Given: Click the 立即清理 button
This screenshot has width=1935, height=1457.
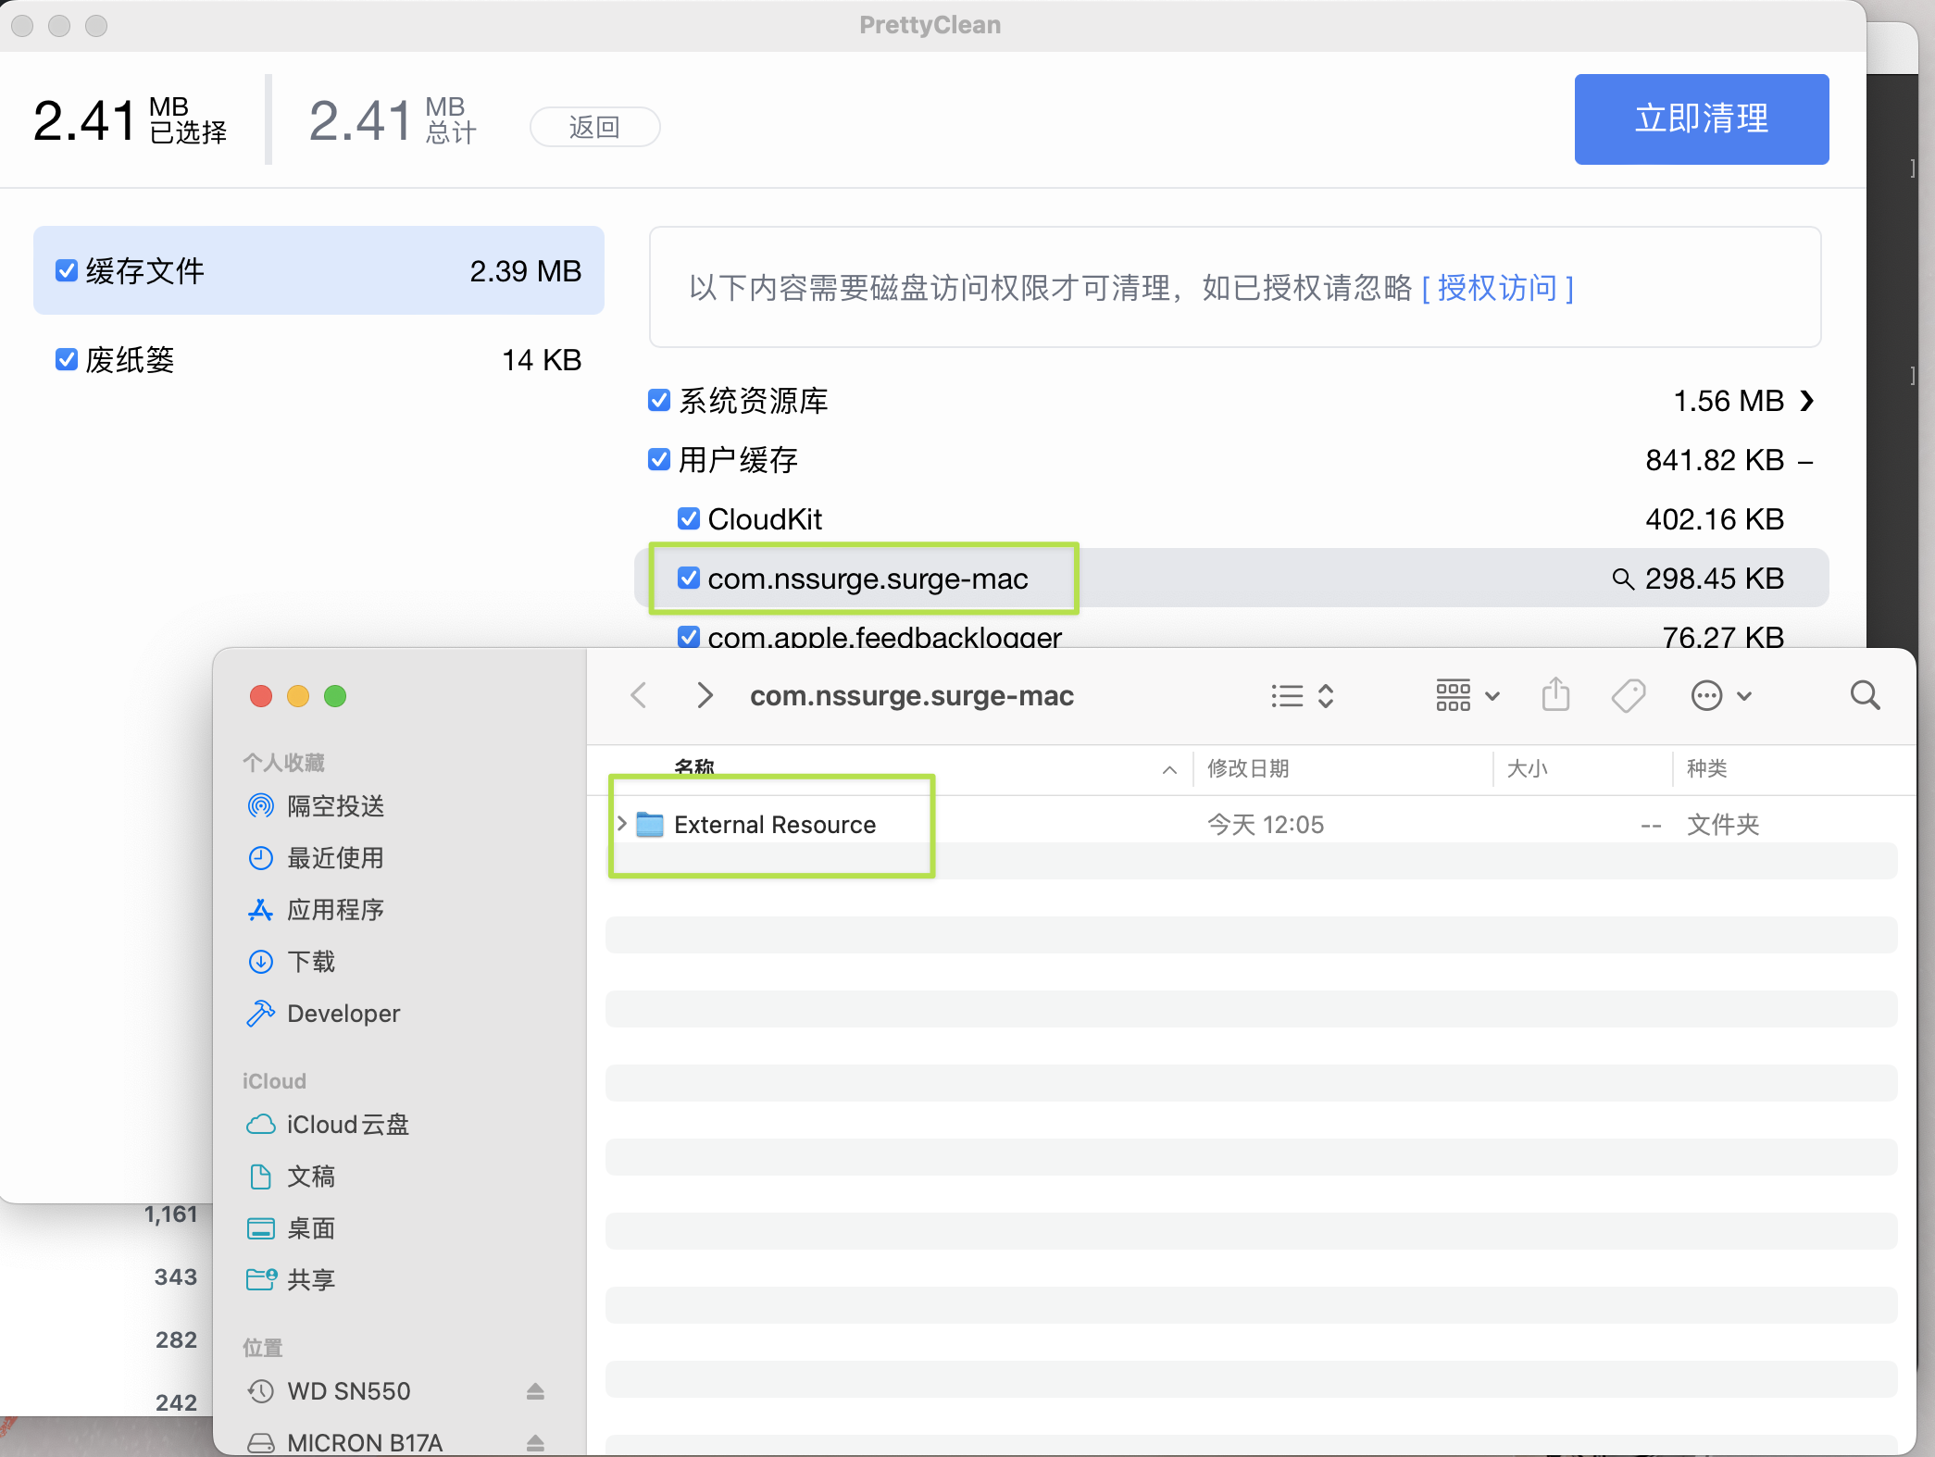Looking at the screenshot, I should [1701, 119].
